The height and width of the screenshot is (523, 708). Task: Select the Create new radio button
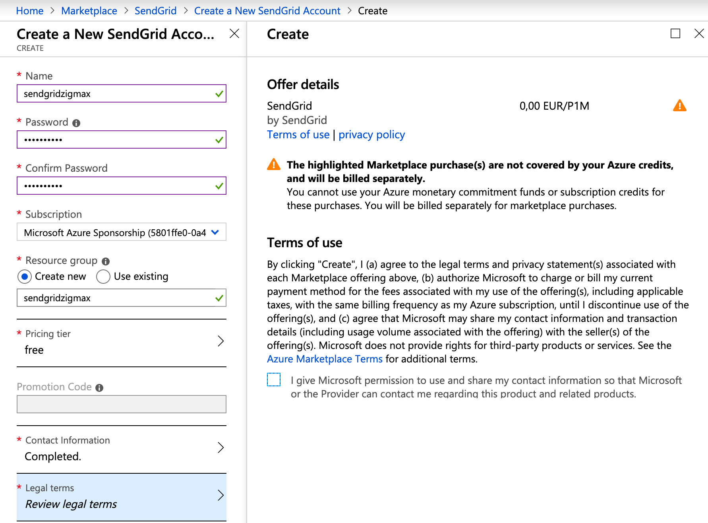(24, 276)
